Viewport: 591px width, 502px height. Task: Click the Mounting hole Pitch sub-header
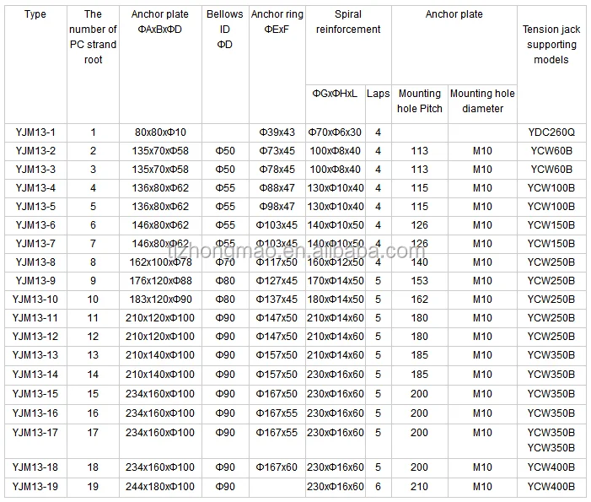coord(419,101)
